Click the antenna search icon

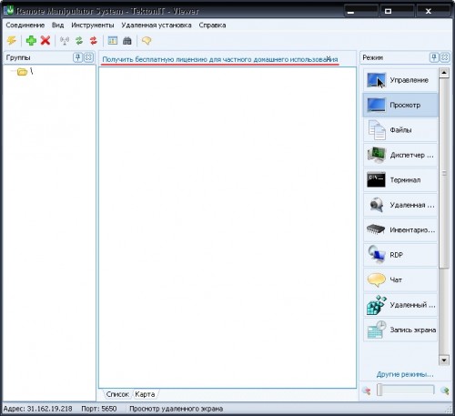(x=65, y=40)
